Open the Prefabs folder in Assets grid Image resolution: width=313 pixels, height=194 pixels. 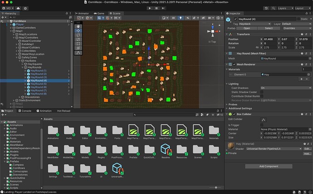[x=133, y=151]
